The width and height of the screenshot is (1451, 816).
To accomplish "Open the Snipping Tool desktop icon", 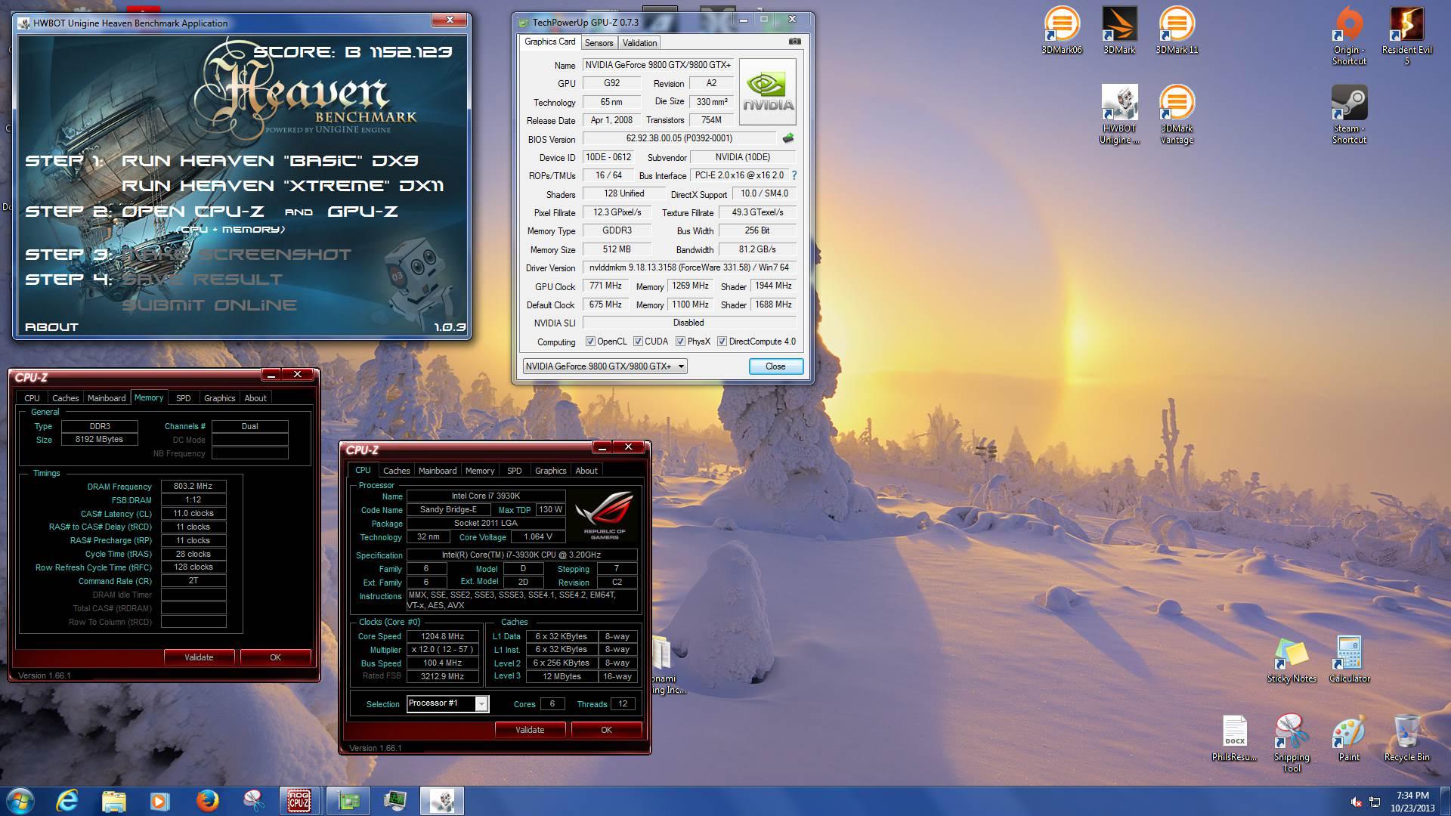I will click(1292, 743).
